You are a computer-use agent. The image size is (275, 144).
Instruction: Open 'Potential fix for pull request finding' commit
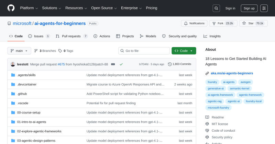pyautogui.click(x=111, y=103)
